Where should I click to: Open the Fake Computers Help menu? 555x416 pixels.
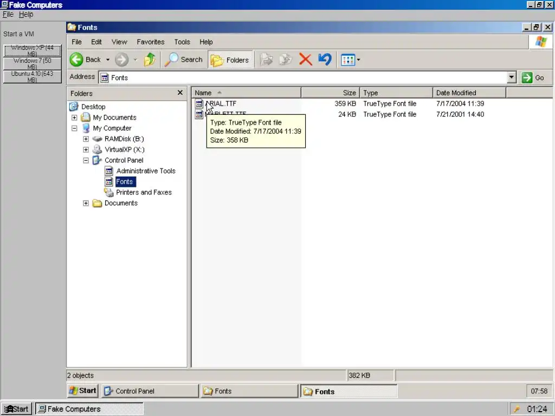pyautogui.click(x=26, y=14)
